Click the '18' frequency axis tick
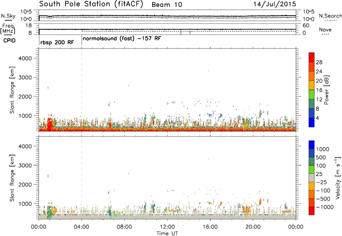Image resolution: width=342 pixels, height=236 pixels. click(29, 26)
